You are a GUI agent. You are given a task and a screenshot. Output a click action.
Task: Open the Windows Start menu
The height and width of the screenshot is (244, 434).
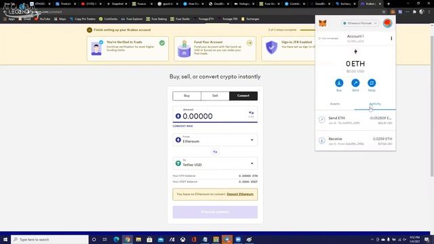click(5, 239)
